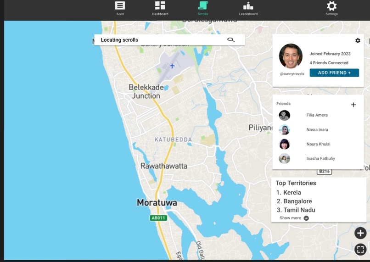Select territory 1. Kerela

289,192
